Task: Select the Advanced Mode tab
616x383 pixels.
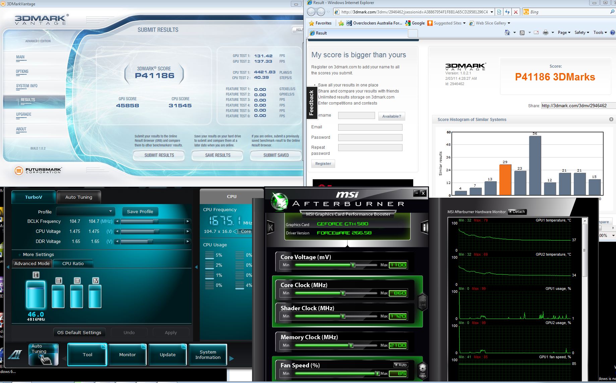Action: pos(32,263)
